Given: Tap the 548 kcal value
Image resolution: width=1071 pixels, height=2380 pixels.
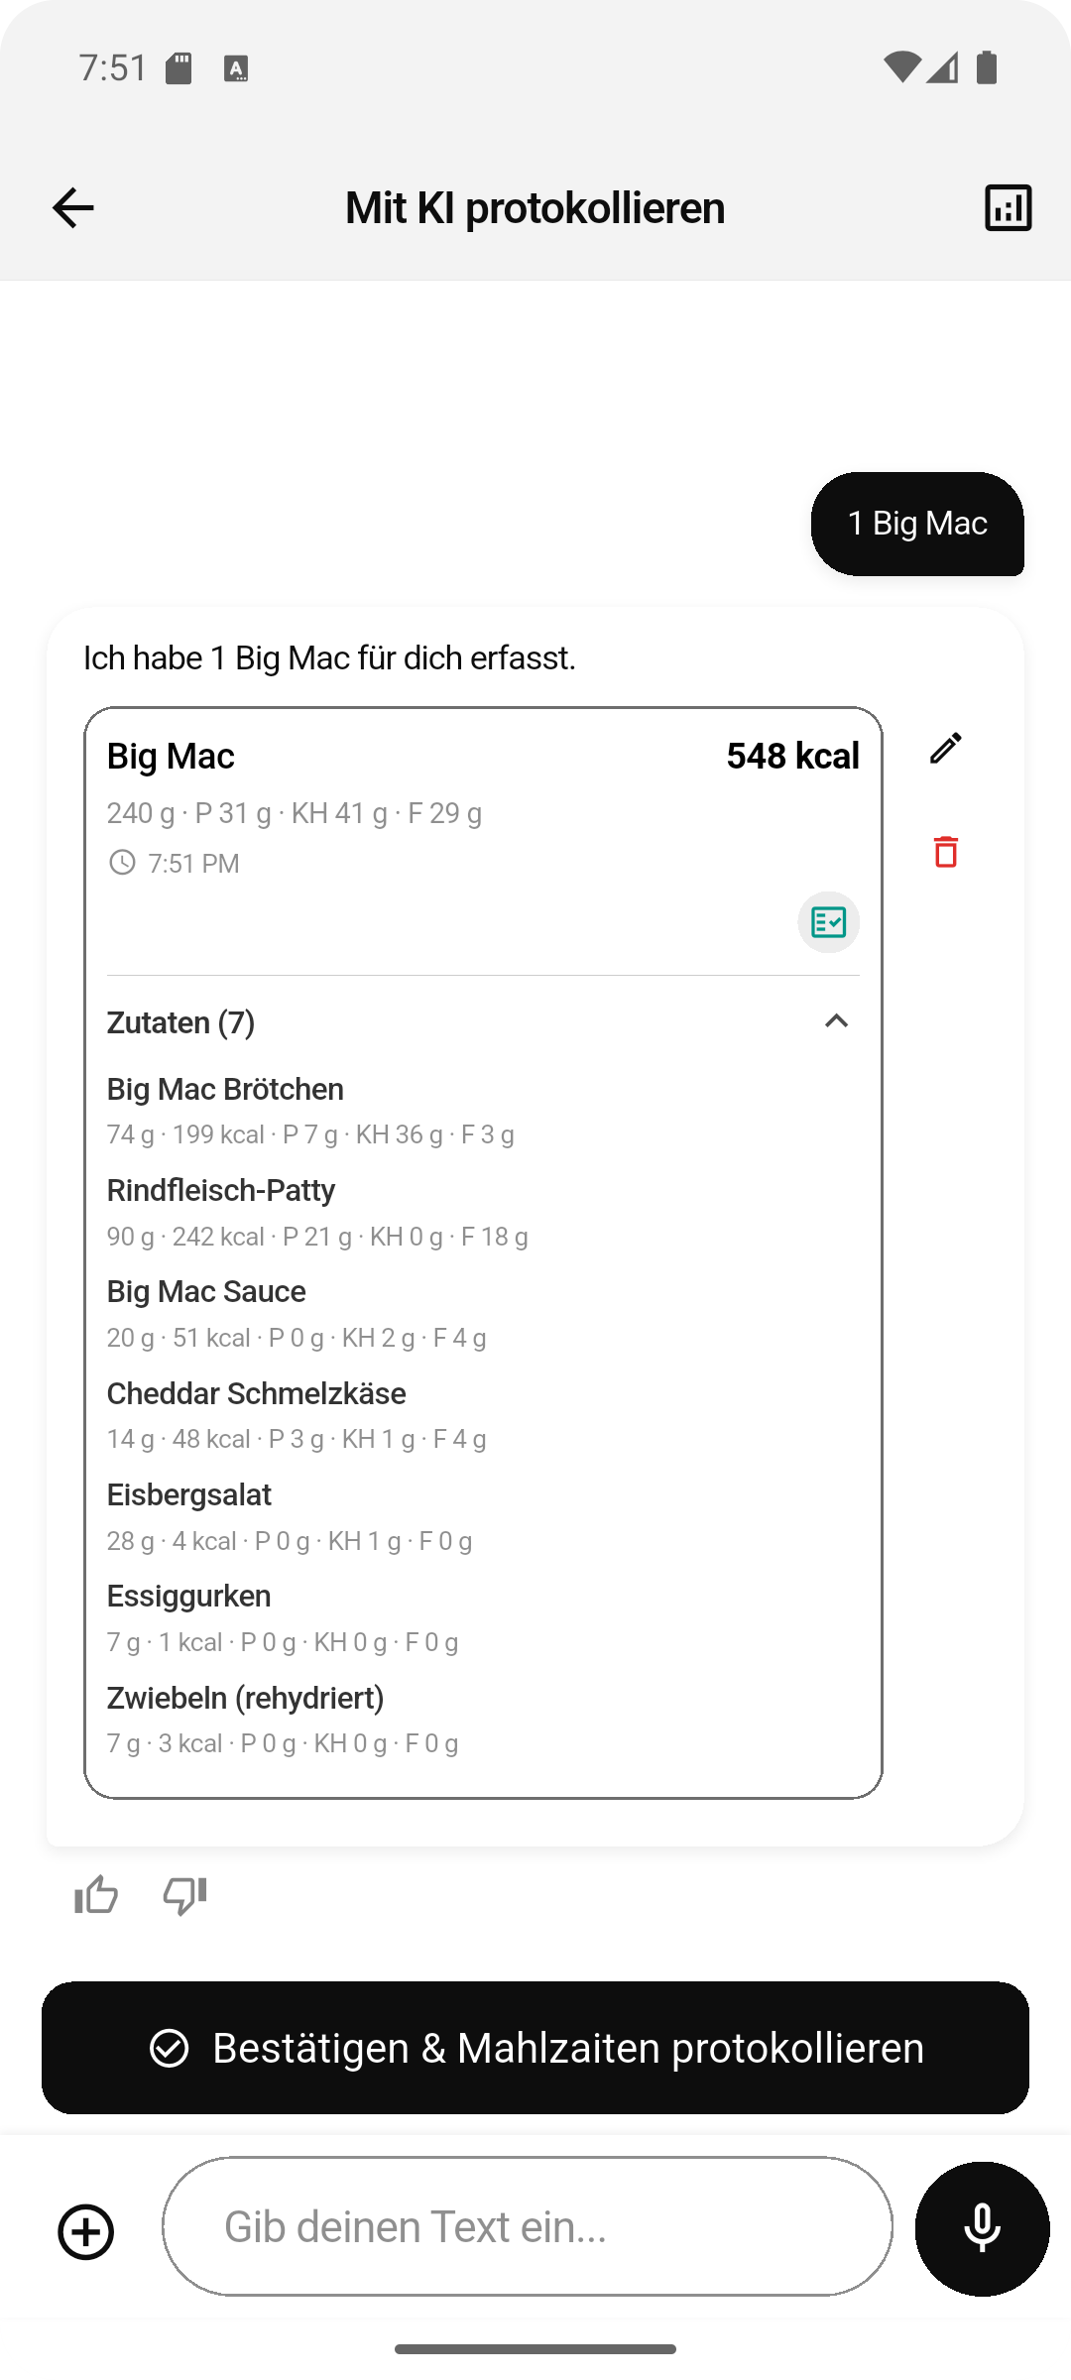Looking at the screenshot, I should [792, 756].
